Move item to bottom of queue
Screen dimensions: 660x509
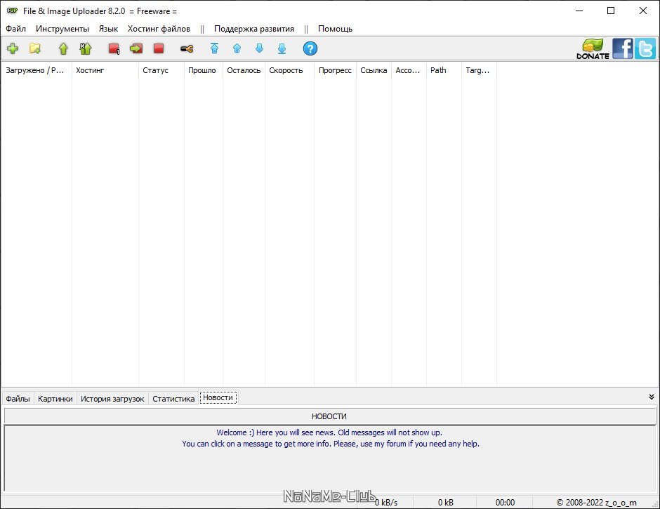[282, 49]
